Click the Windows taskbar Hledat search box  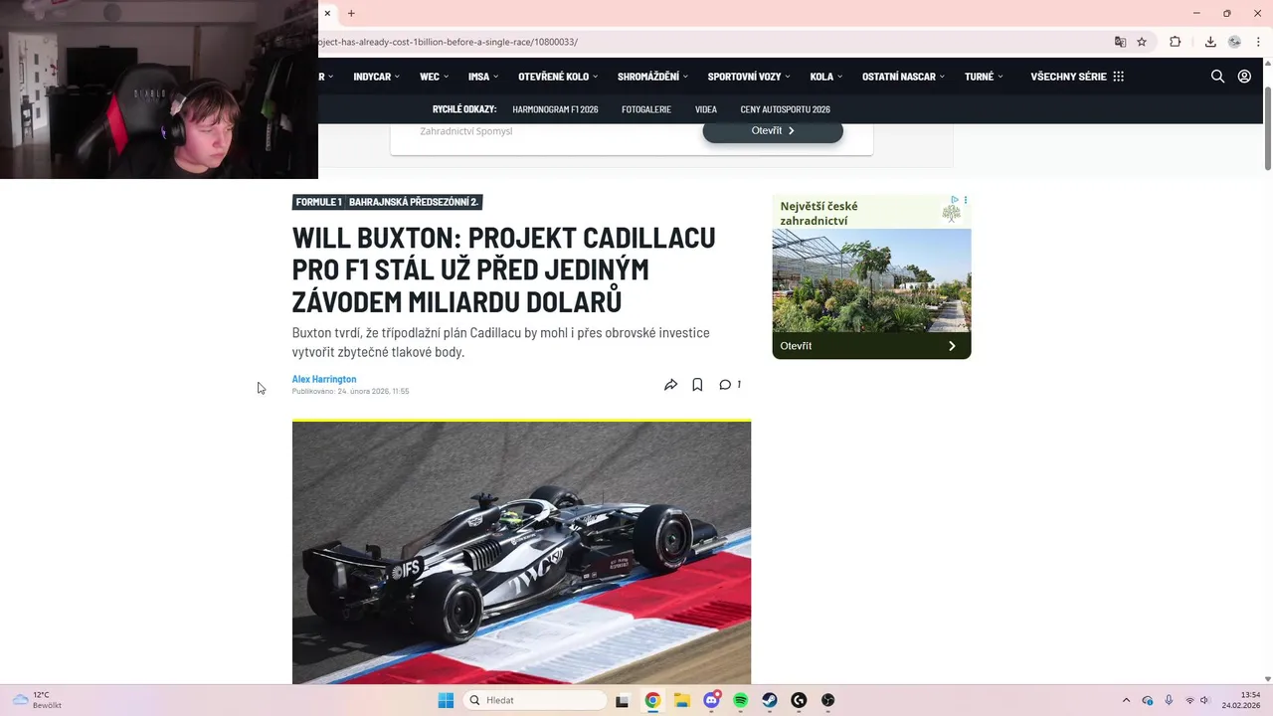coord(535,700)
